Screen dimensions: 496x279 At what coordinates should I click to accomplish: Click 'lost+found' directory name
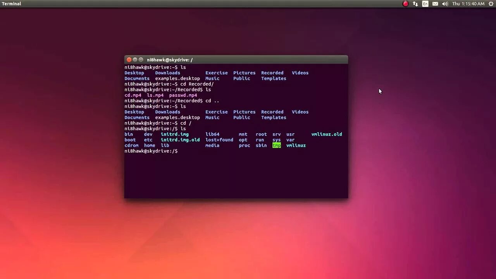(219, 140)
